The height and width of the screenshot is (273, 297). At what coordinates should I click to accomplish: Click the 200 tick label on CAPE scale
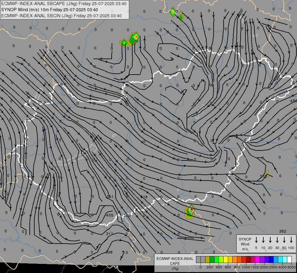(210, 267)
